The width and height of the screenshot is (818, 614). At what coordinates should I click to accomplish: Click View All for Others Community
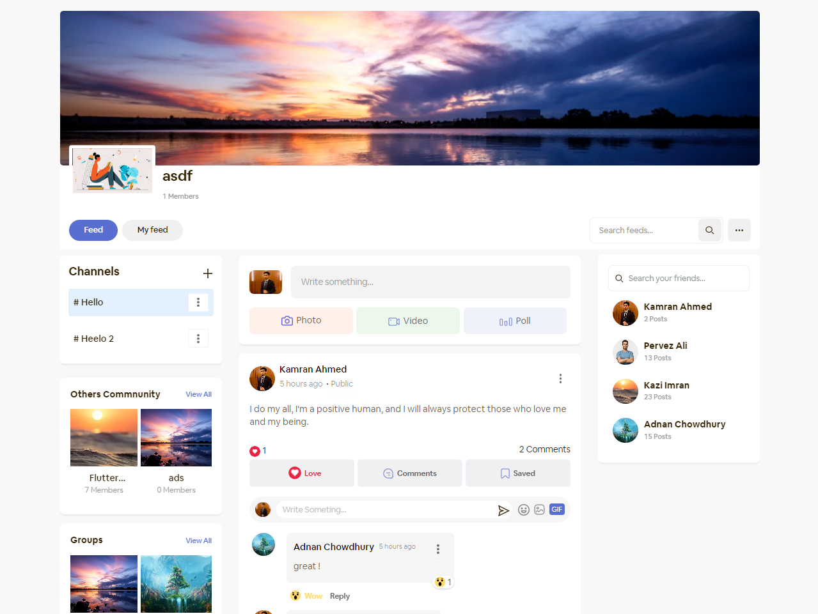tap(198, 394)
